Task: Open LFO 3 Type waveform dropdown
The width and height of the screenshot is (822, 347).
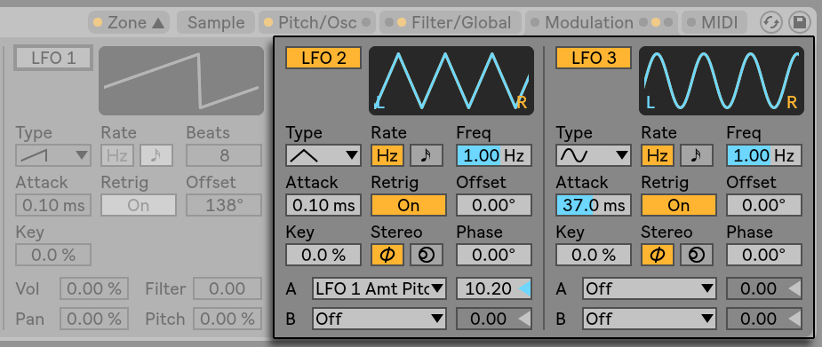Action: click(594, 155)
